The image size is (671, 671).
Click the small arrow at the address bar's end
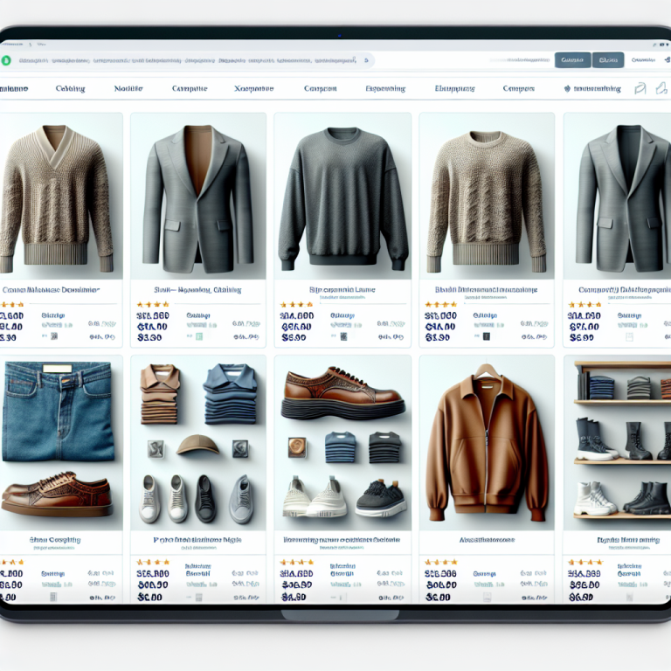pyautogui.click(x=366, y=60)
